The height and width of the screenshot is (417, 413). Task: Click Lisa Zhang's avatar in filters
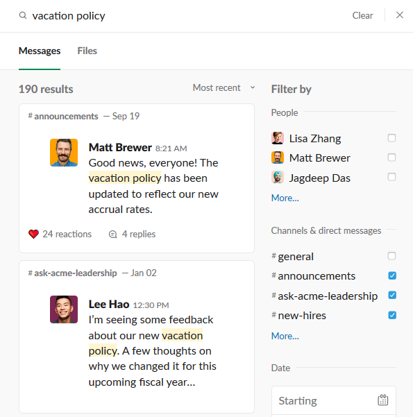pyautogui.click(x=278, y=138)
